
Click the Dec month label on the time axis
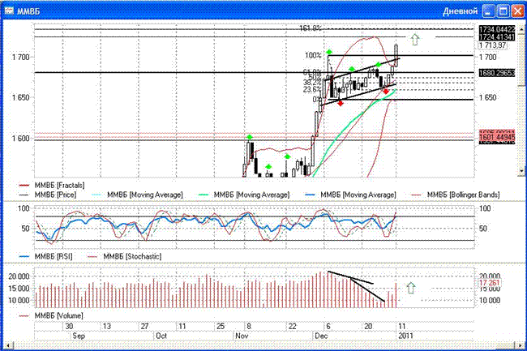(321, 336)
